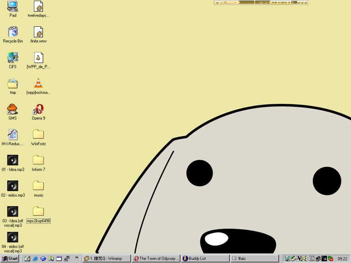This screenshot has height=263, width=351.
Task: Open the Start menu
Action: pos(10,258)
